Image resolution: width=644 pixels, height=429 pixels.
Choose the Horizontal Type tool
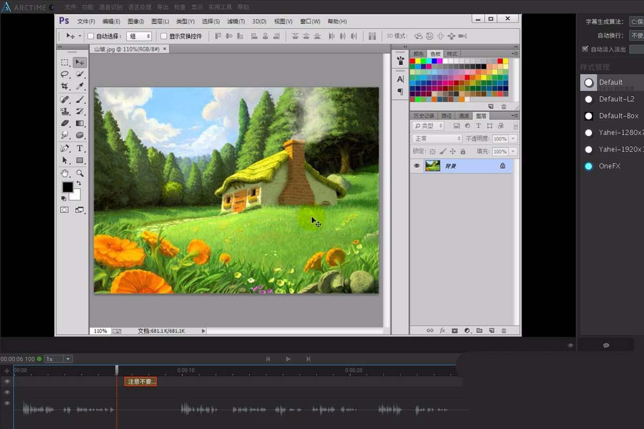pyautogui.click(x=80, y=148)
